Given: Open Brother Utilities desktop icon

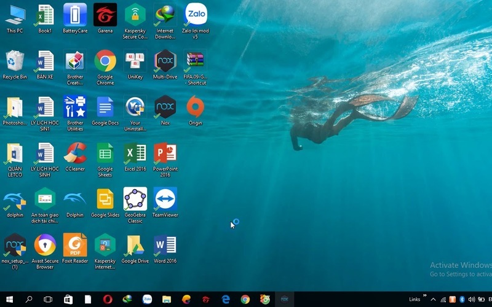Looking at the screenshot, I should [x=75, y=114].
